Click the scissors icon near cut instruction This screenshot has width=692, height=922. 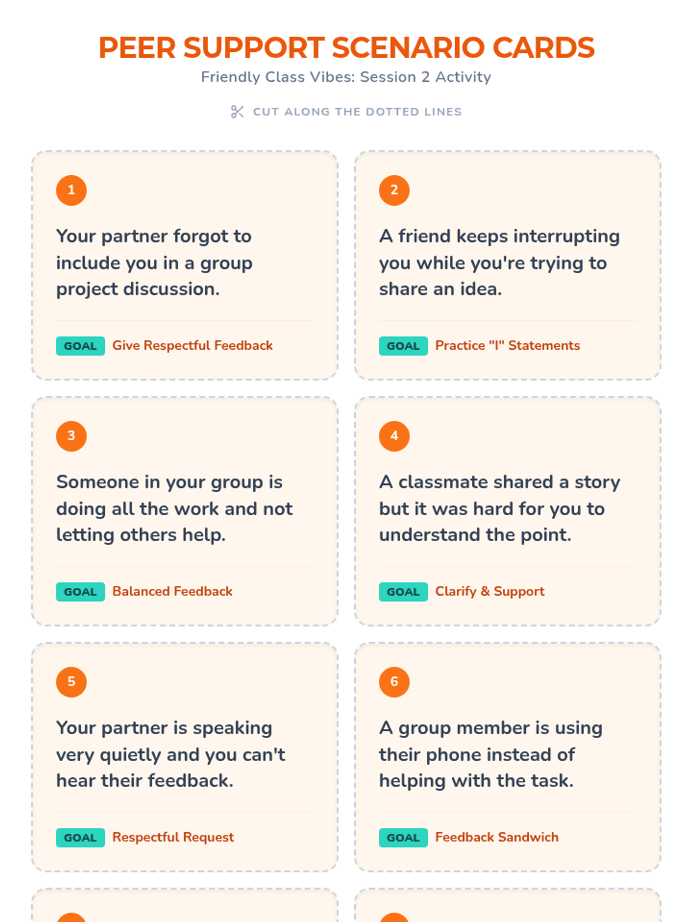point(237,112)
